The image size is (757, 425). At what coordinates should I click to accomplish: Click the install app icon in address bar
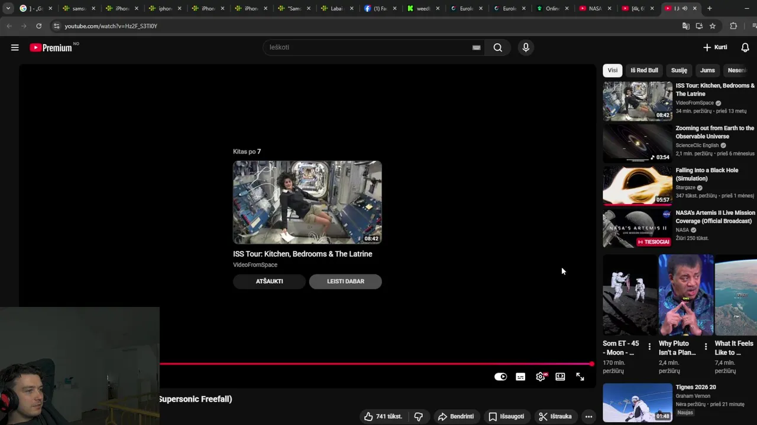pos(699,26)
